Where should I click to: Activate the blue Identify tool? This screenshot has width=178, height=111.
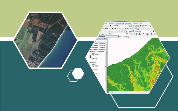pyautogui.click(x=115, y=29)
